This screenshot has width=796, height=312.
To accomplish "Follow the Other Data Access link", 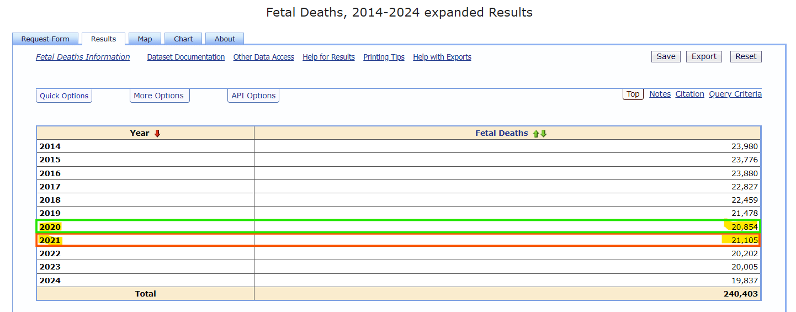I will point(264,57).
